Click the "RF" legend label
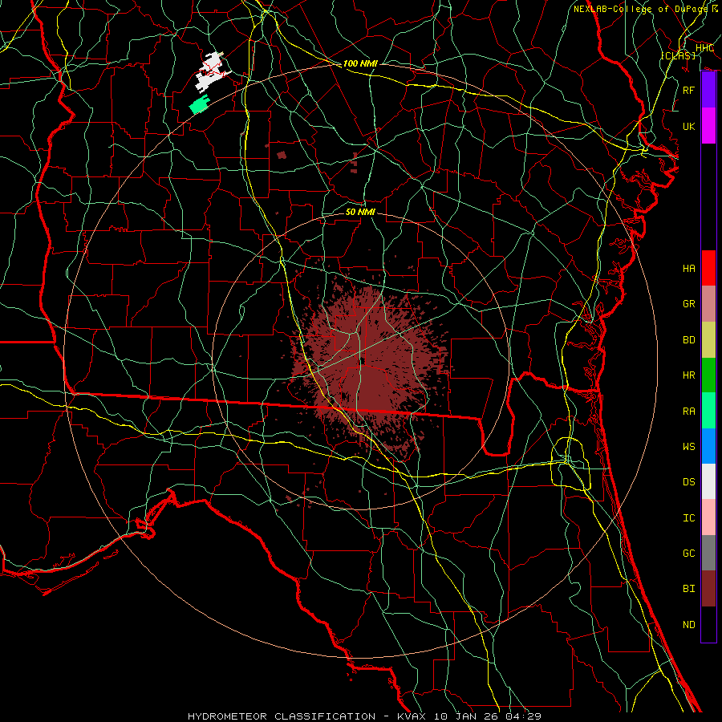722x722 pixels. tap(689, 90)
